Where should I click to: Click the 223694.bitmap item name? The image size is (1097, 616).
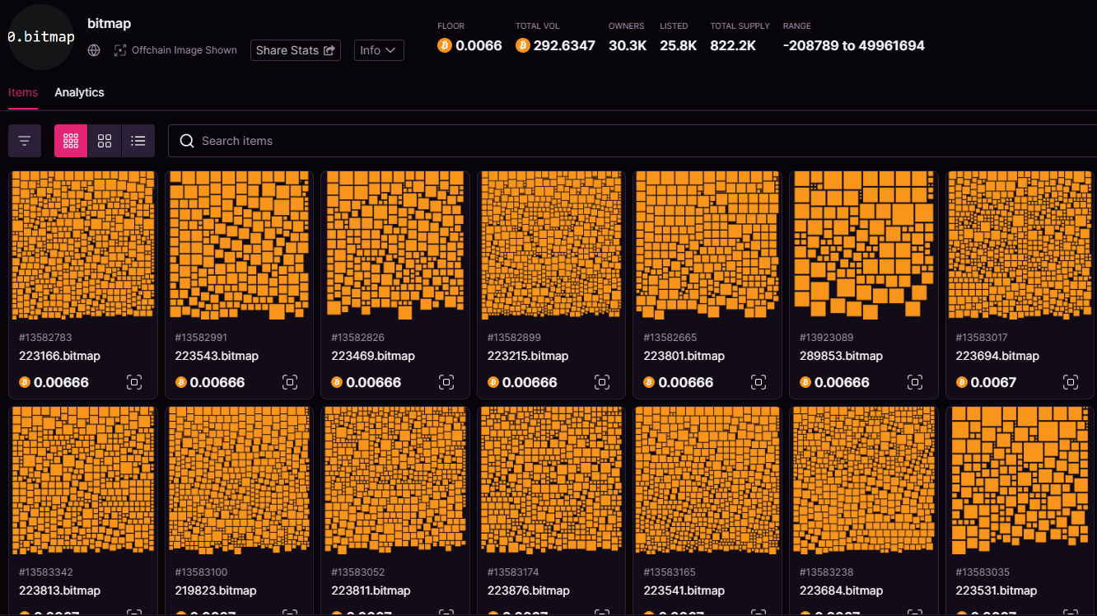(x=997, y=356)
